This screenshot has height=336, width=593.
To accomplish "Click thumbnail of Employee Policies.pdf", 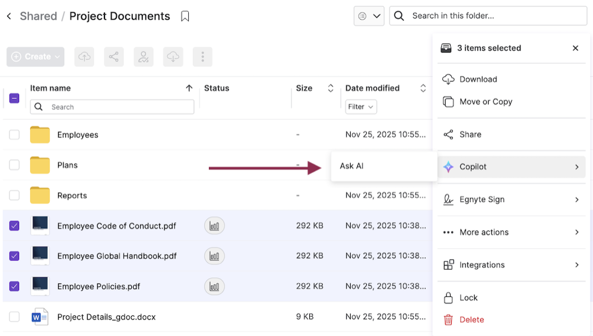I will coord(40,286).
